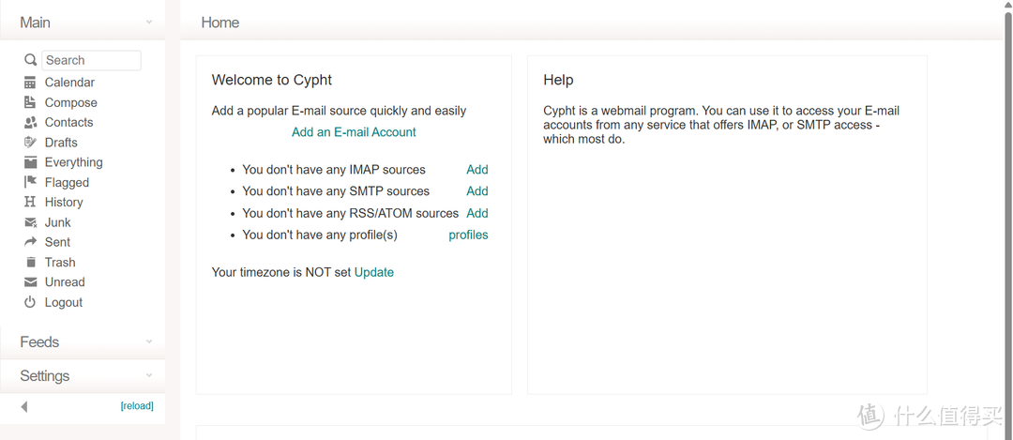Click the Welcome to Cypht heading
Image resolution: width=1013 pixels, height=440 pixels.
[x=272, y=80]
